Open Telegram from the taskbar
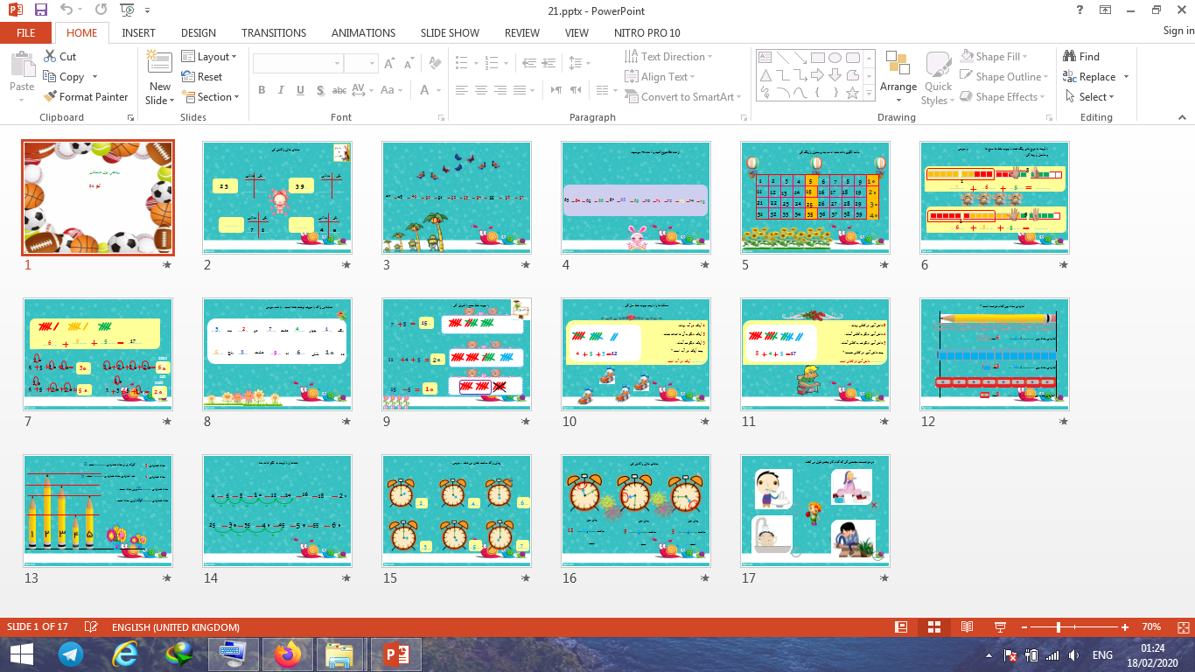 point(71,654)
